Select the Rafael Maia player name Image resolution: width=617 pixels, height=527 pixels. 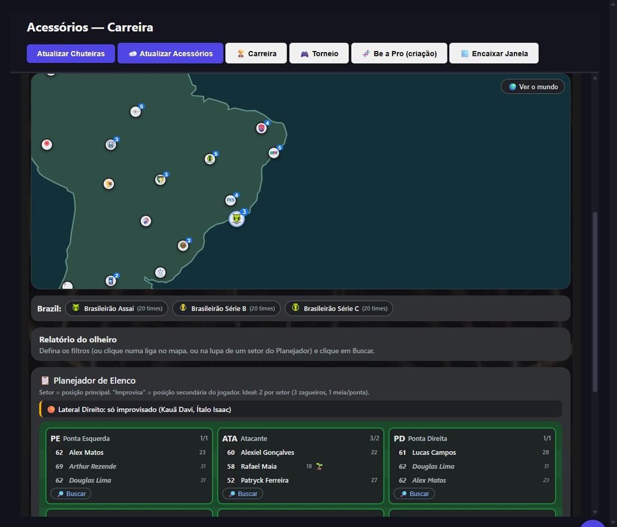(x=259, y=466)
